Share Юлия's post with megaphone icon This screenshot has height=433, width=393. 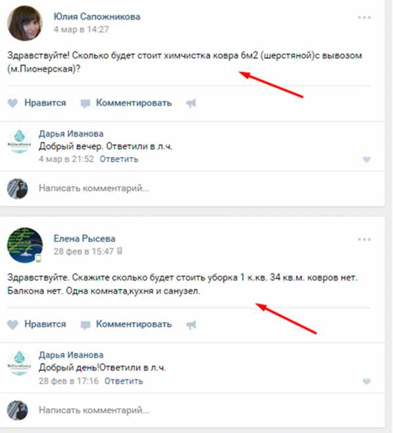pyautogui.click(x=191, y=103)
